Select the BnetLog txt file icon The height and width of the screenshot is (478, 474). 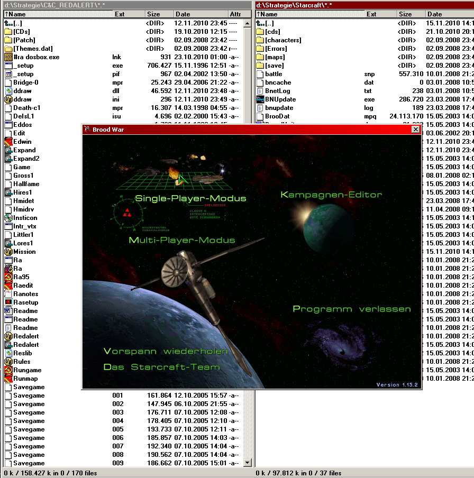coord(260,91)
